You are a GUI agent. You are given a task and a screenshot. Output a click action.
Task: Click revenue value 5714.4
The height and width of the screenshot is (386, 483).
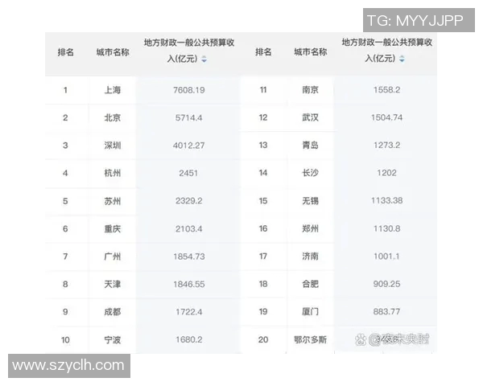click(x=189, y=118)
